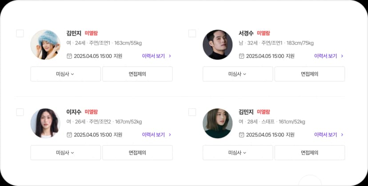The height and width of the screenshot is (186, 368).
Task: Open the 미심사 dropdown under 이지수
Action: [x=65, y=153]
